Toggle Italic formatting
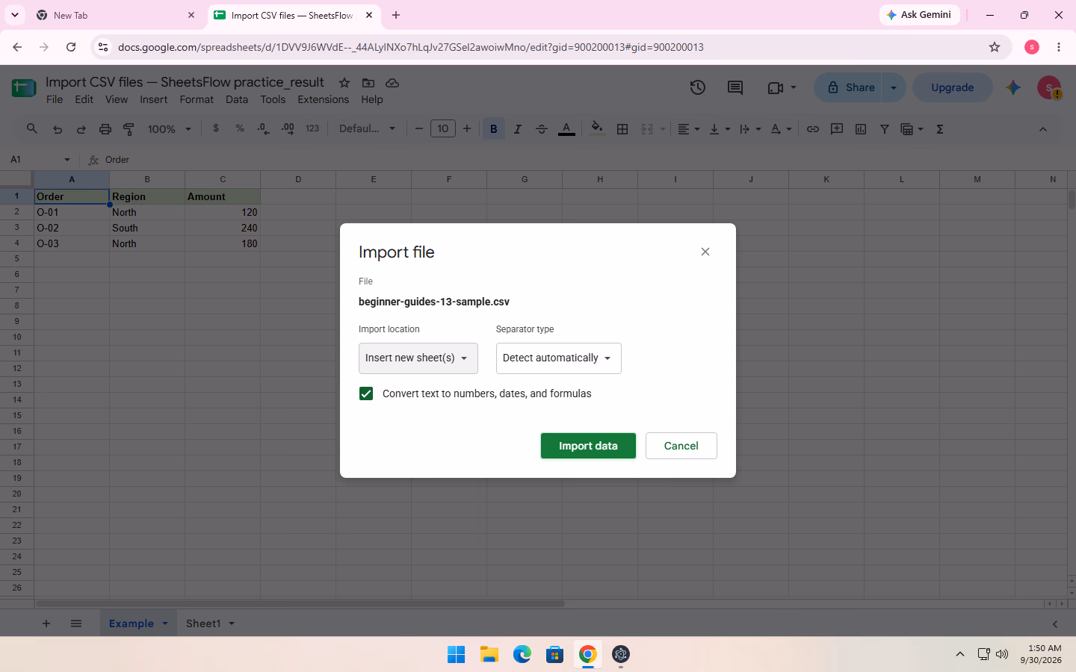Screen dimensions: 1076x672 (517, 129)
